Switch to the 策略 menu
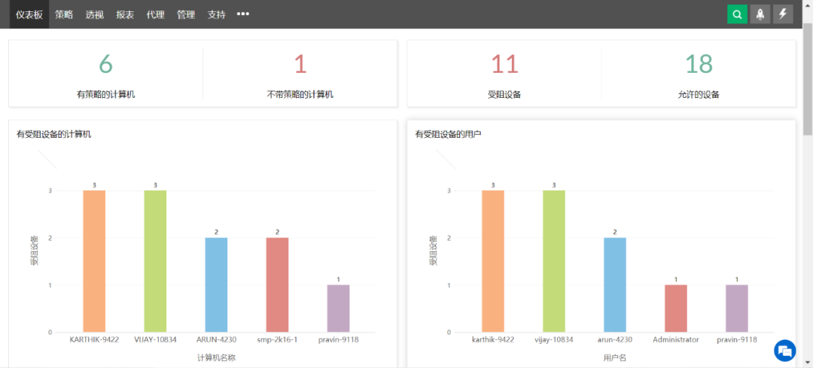 tap(64, 14)
